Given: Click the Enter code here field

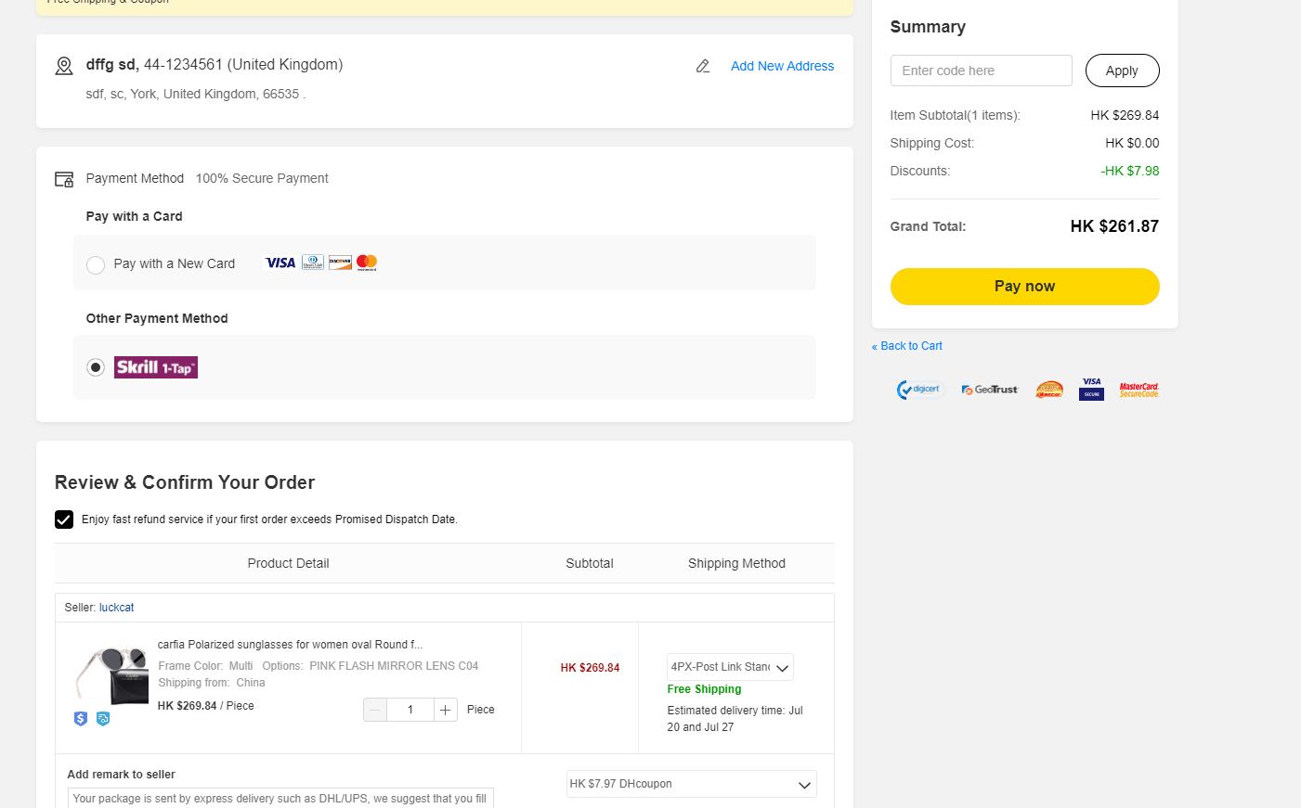Looking at the screenshot, I should point(981,71).
